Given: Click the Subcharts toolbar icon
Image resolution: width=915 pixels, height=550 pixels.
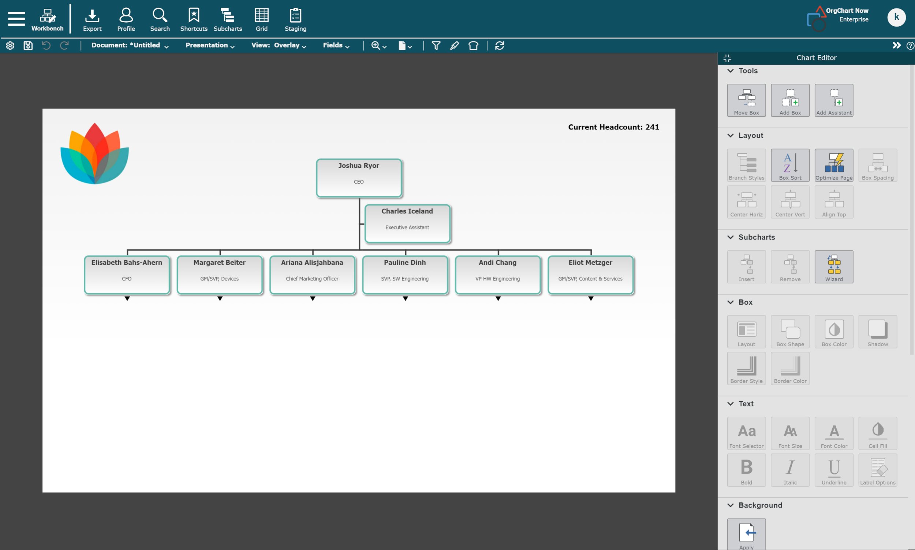Looking at the screenshot, I should click(x=227, y=20).
